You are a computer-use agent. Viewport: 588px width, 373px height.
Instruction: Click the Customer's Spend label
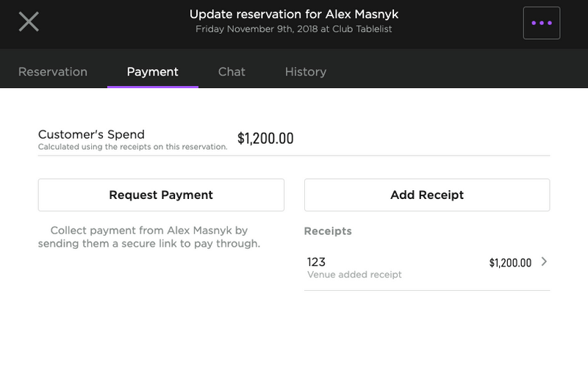coord(91,134)
